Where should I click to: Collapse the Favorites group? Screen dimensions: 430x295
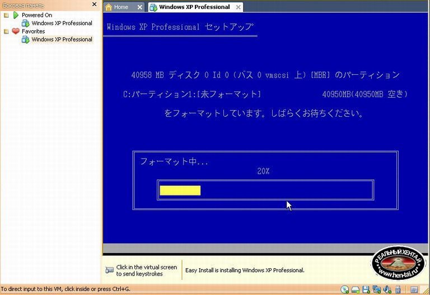[x=6, y=31]
